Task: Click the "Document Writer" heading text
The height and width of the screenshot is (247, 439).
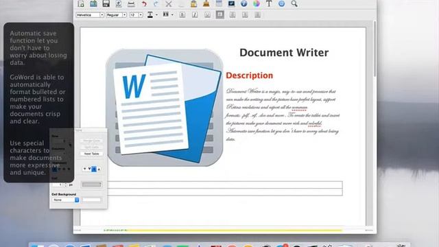Action: (x=284, y=53)
